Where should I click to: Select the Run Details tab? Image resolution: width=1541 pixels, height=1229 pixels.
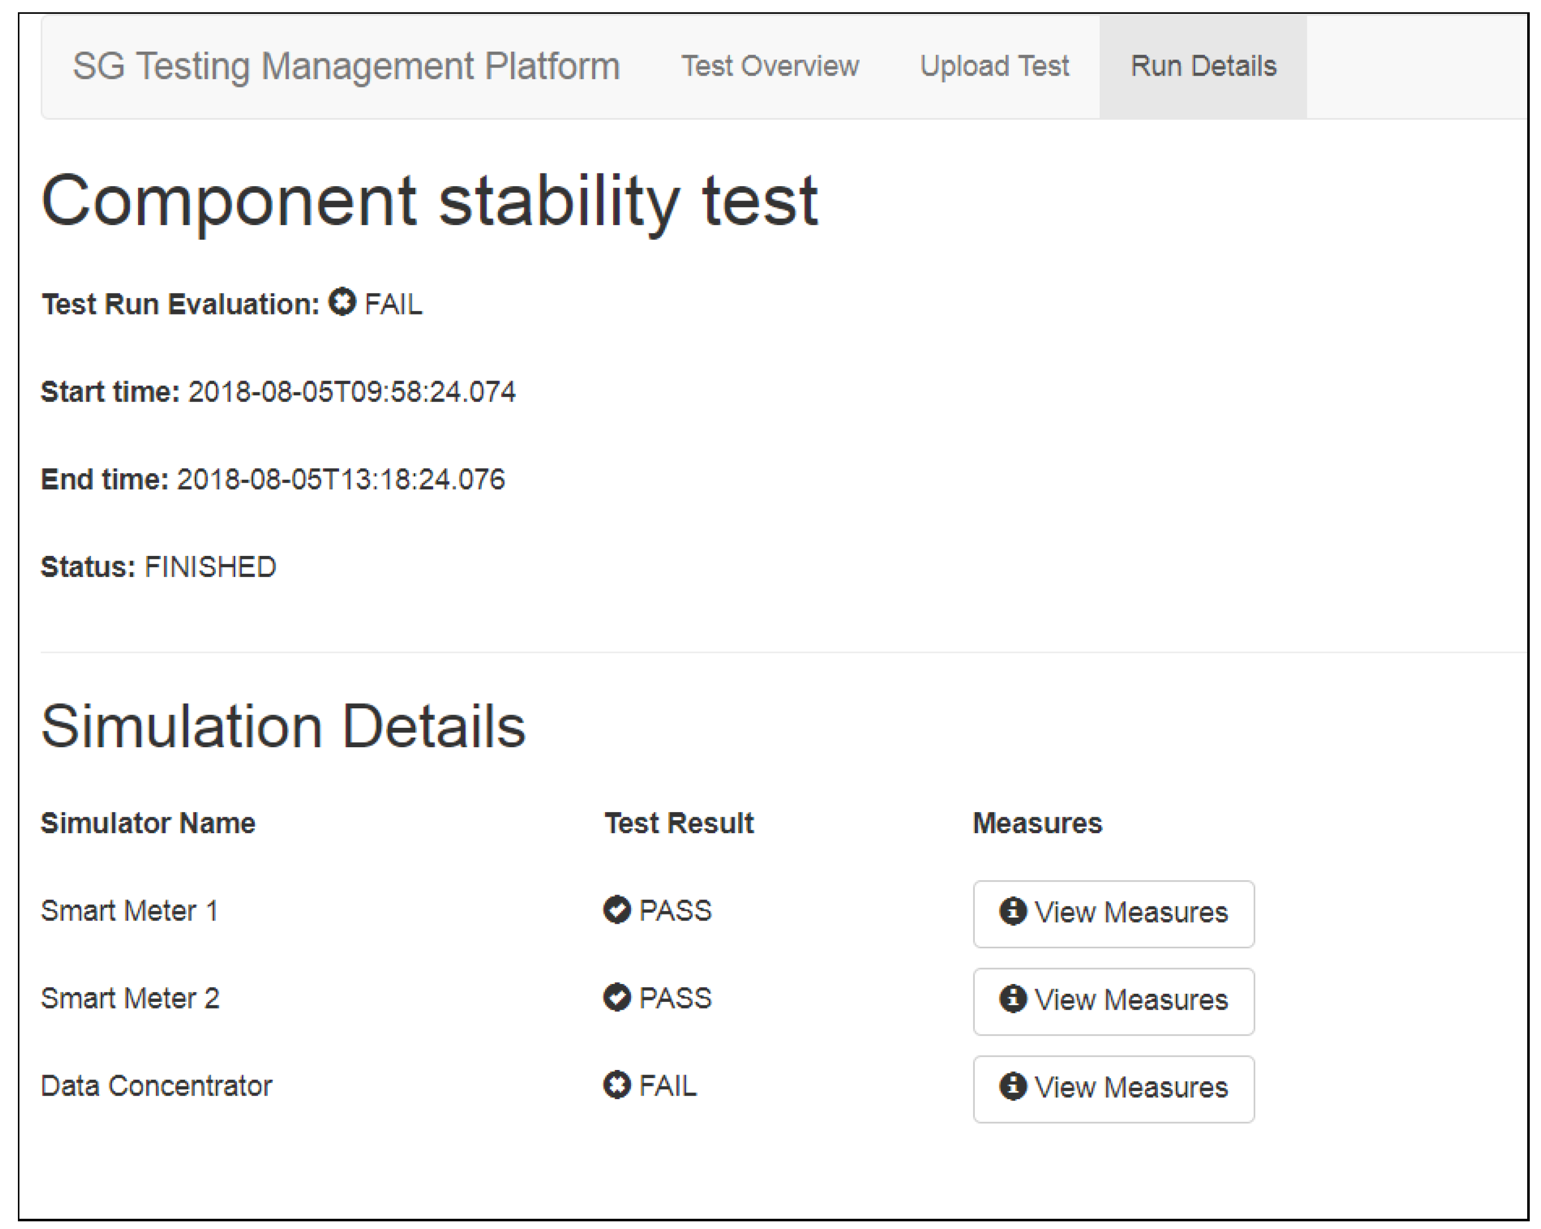pyautogui.click(x=1203, y=66)
